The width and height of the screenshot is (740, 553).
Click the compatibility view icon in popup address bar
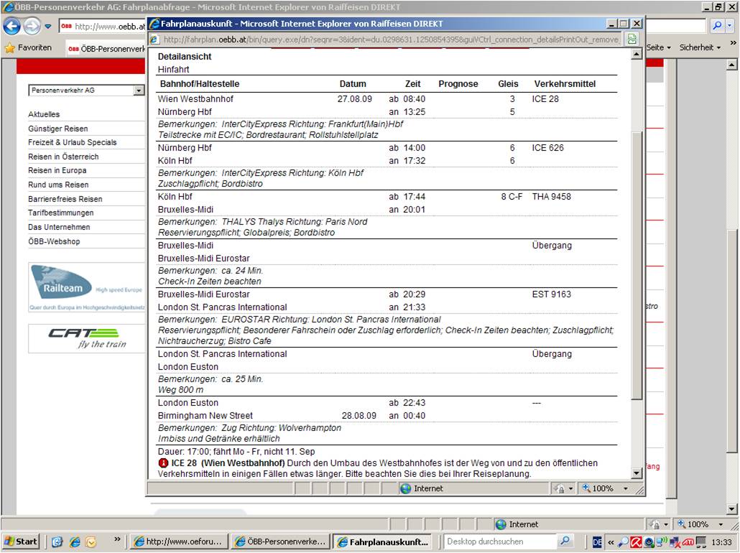(x=632, y=39)
